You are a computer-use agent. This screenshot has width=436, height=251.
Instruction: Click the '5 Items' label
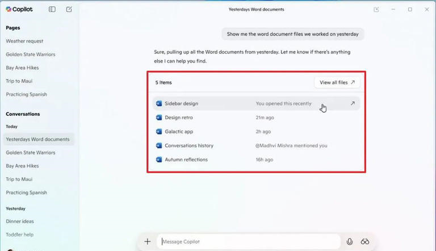pyautogui.click(x=163, y=82)
